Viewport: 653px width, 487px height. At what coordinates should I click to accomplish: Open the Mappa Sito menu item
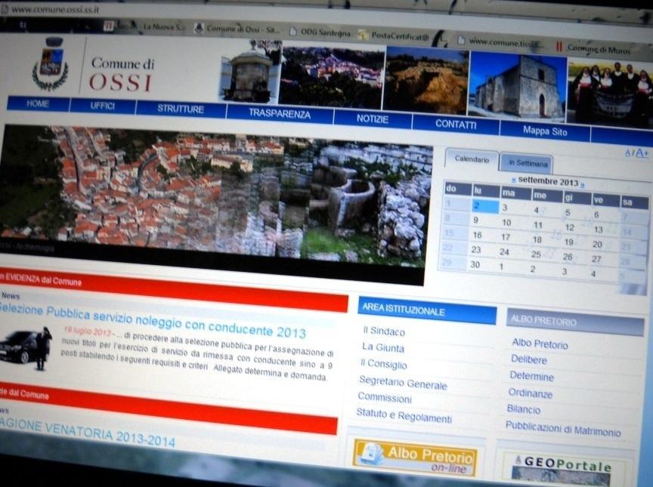[545, 131]
